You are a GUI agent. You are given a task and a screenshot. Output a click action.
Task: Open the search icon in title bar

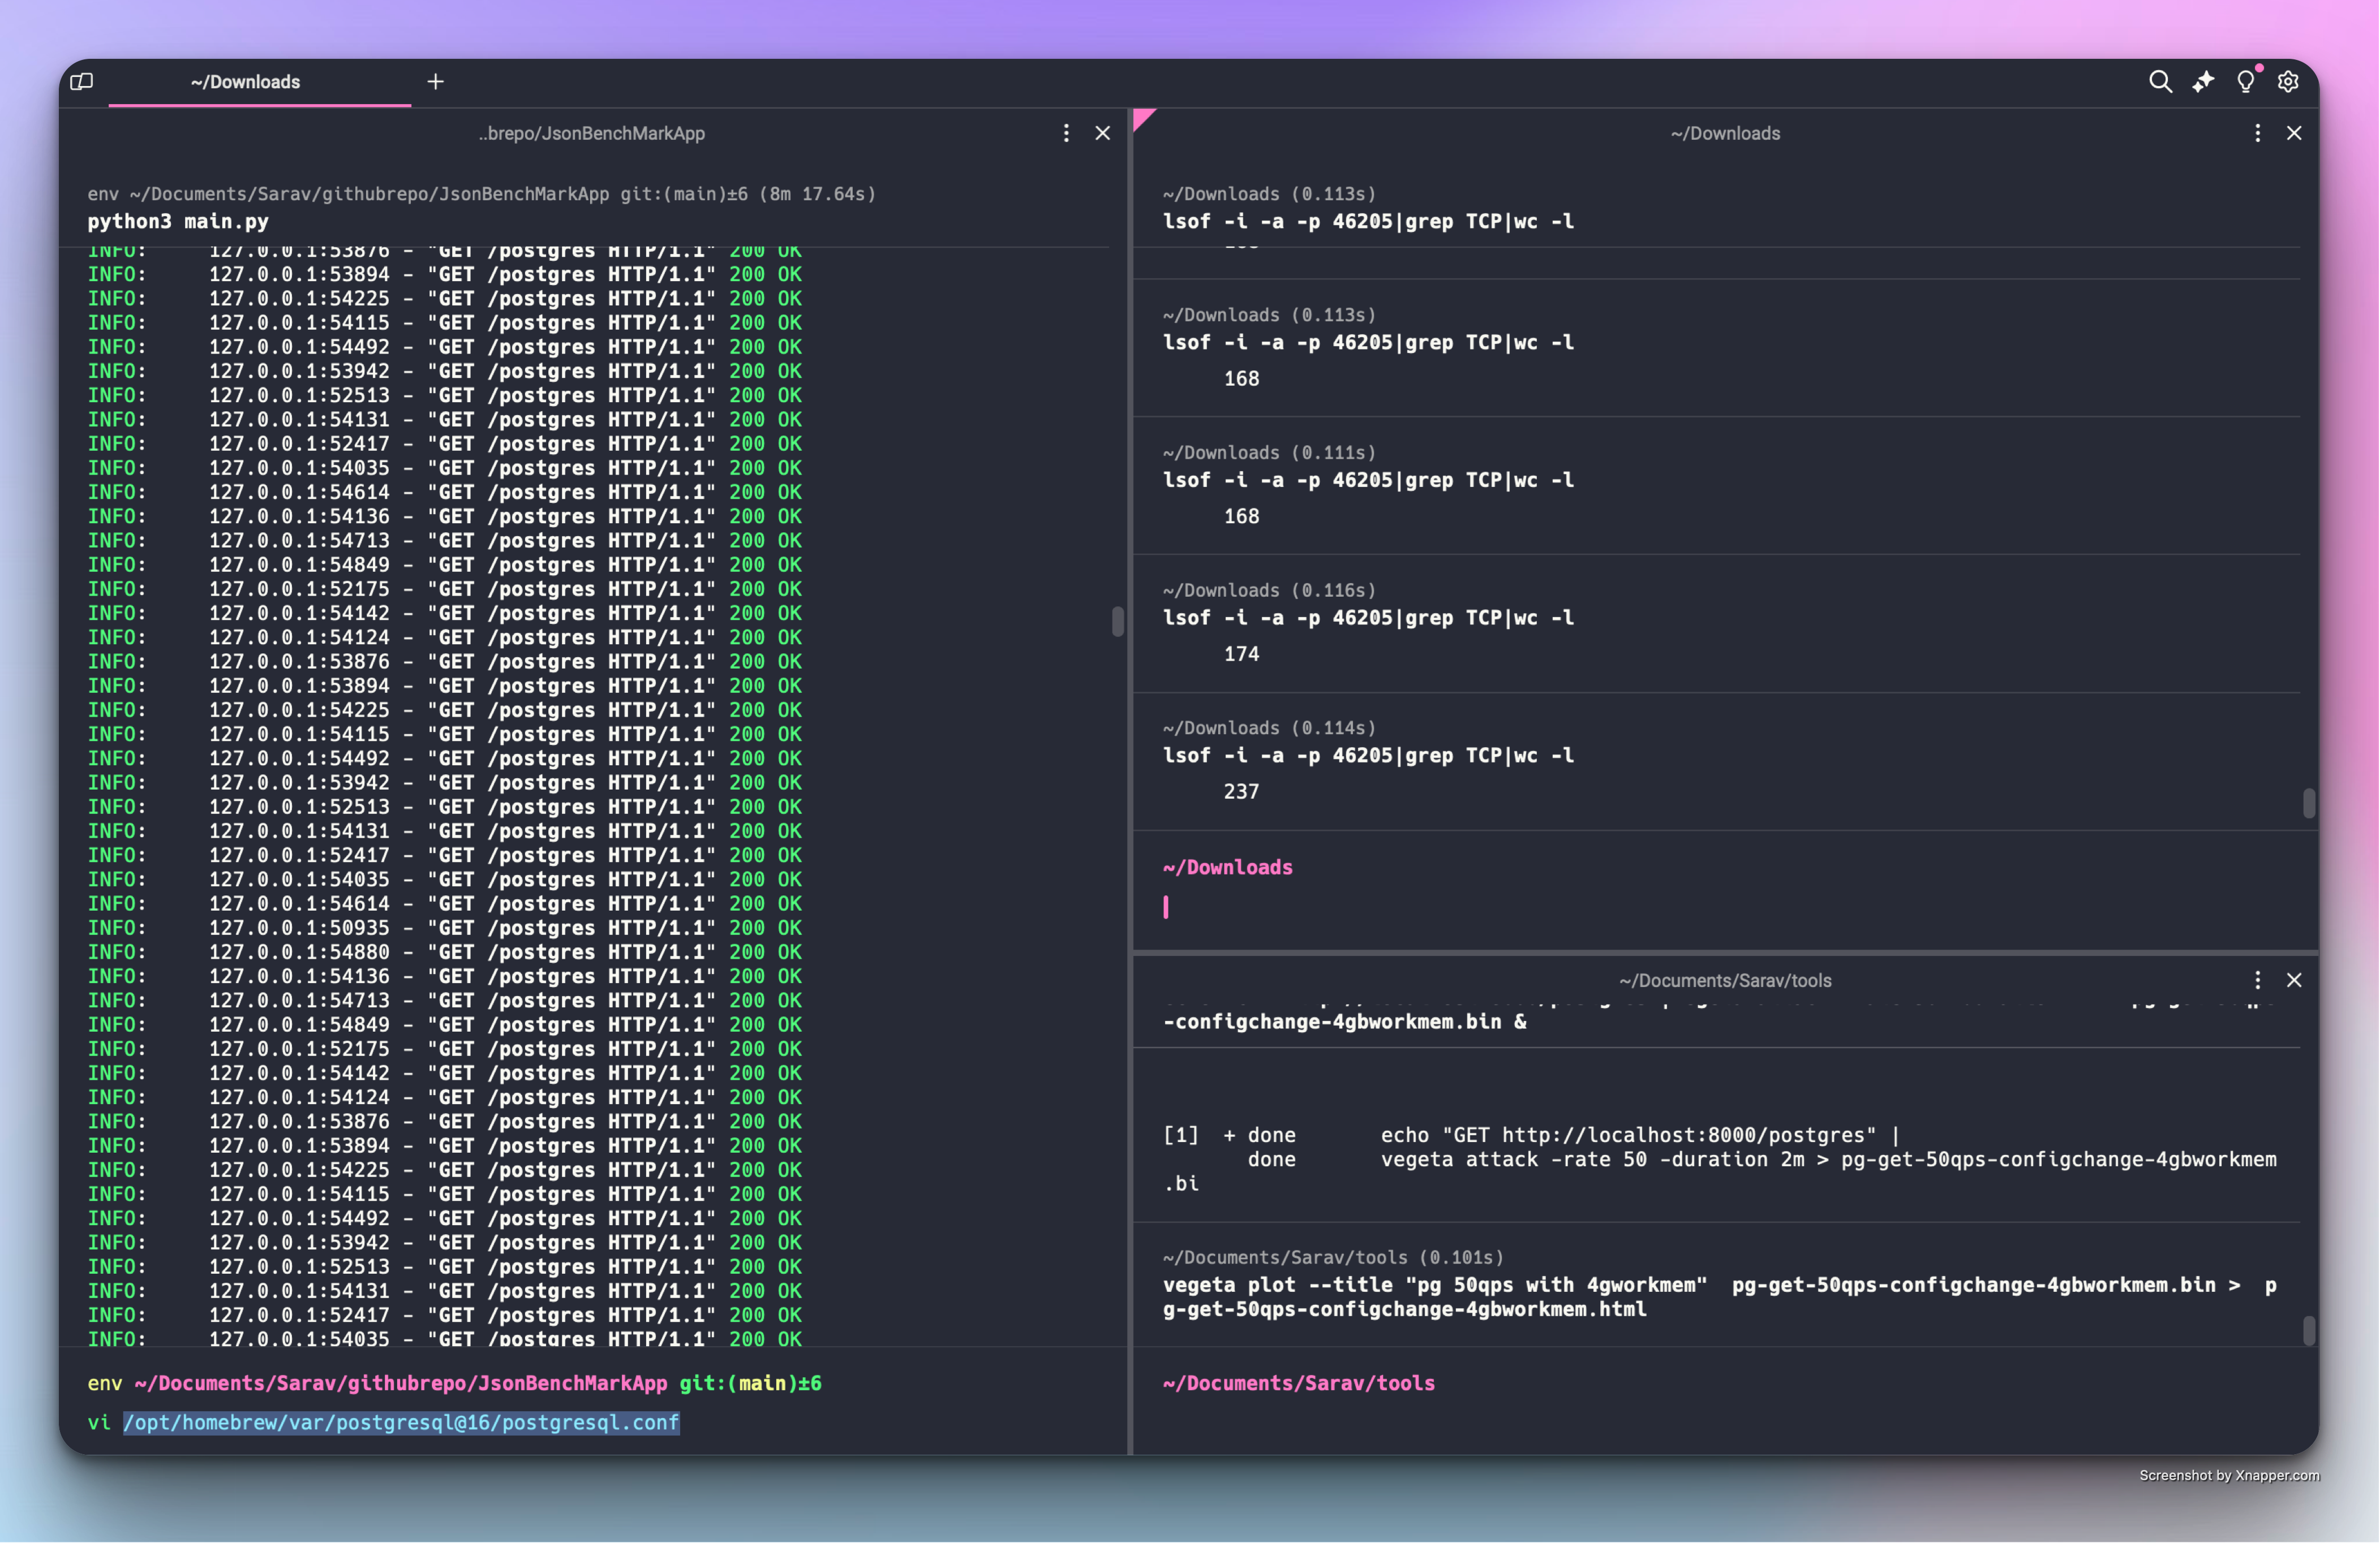2160,82
